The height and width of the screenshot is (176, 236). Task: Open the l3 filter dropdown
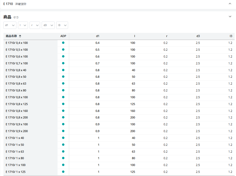62,25
